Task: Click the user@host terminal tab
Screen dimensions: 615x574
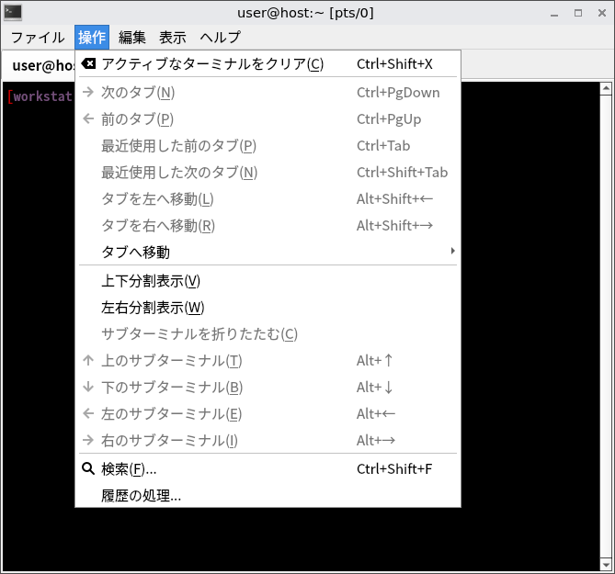Action: click(x=41, y=66)
